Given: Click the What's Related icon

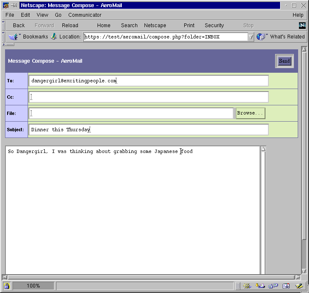Looking at the screenshot, I should click(x=262, y=37).
